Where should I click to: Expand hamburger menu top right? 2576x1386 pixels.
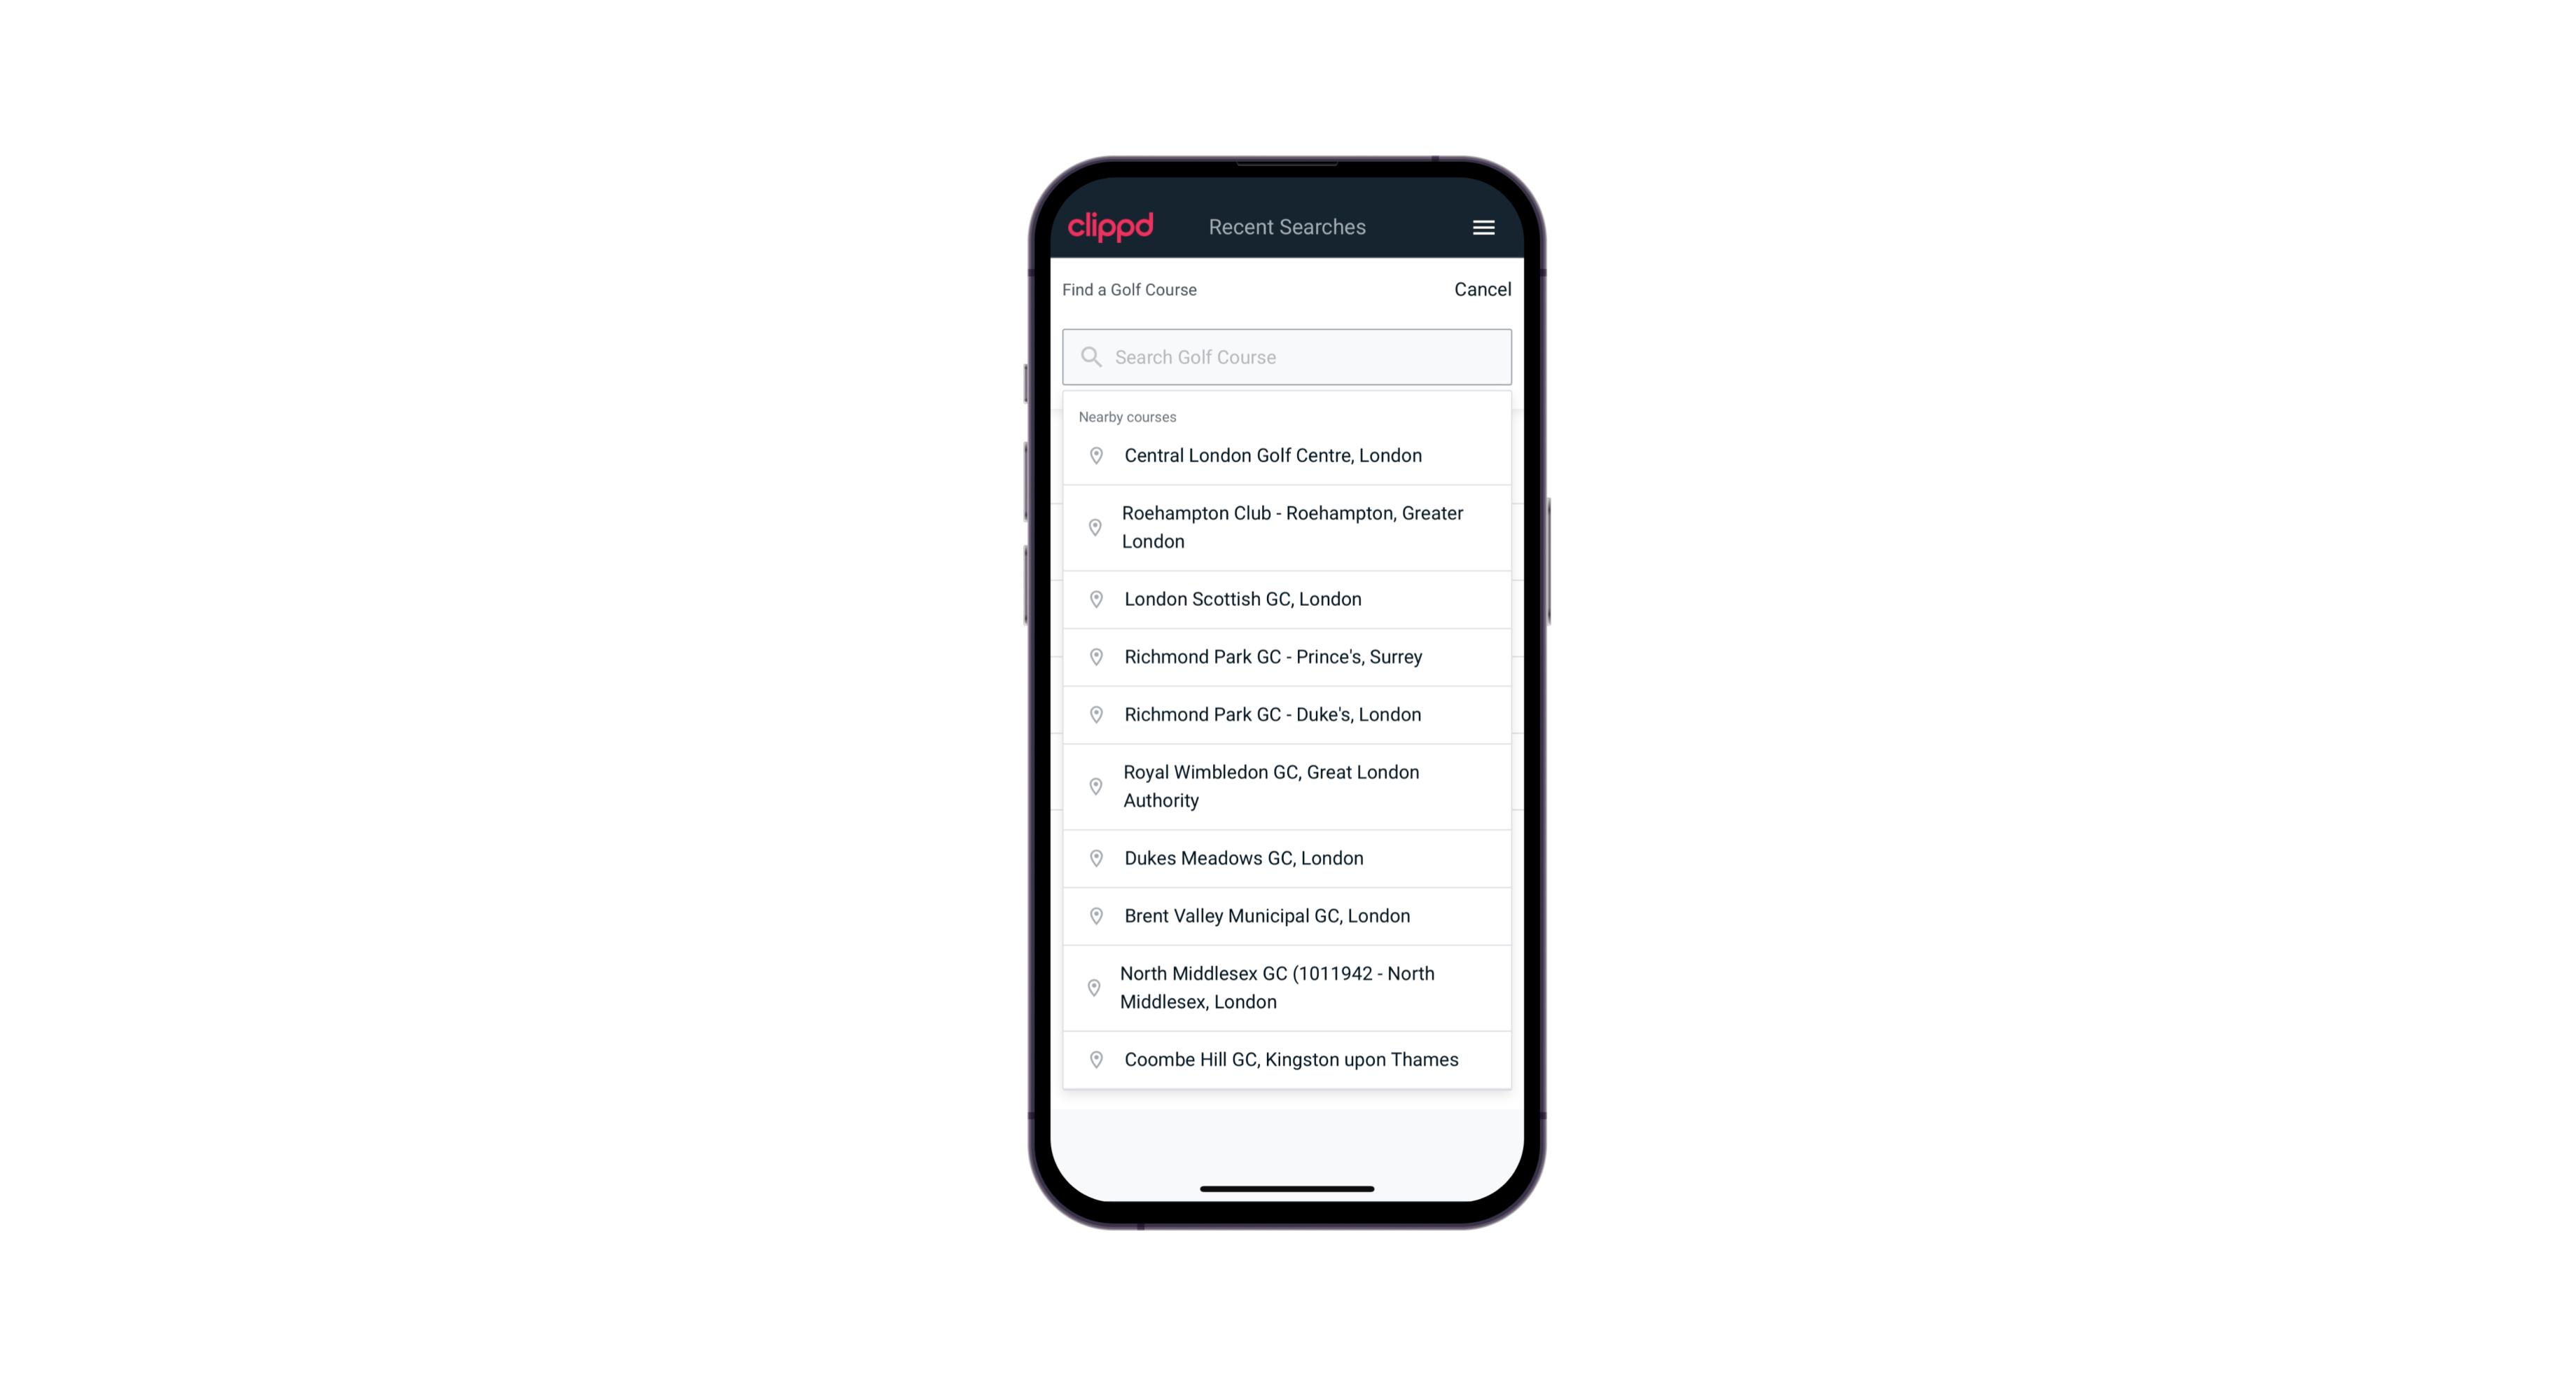point(1484,227)
